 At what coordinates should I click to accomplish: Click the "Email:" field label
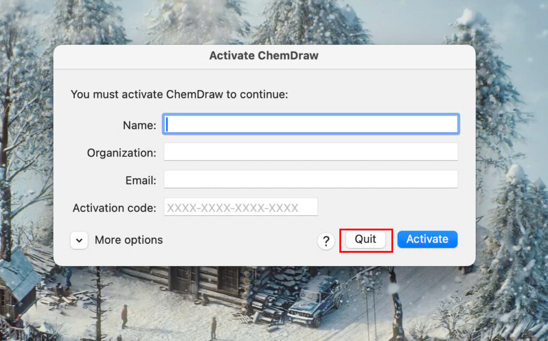point(141,180)
